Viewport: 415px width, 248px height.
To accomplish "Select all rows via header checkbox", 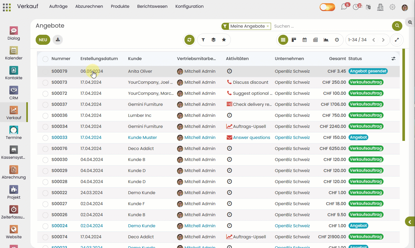I will [x=45, y=59].
